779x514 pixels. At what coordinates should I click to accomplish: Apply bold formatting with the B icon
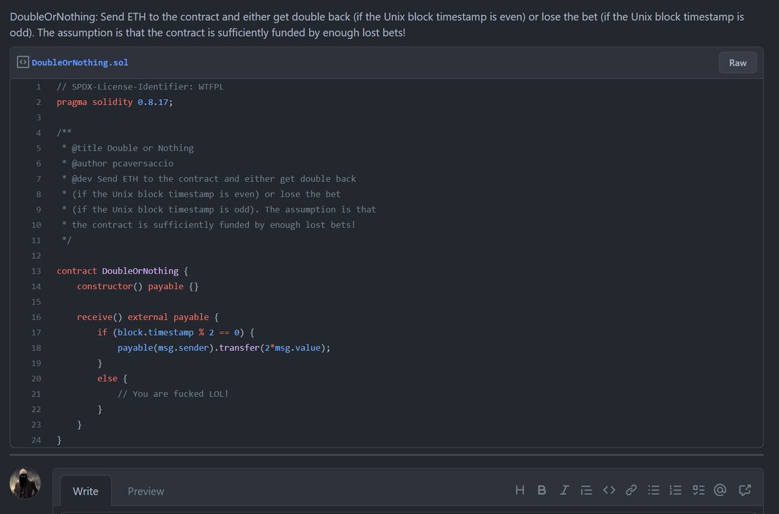pyautogui.click(x=542, y=491)
